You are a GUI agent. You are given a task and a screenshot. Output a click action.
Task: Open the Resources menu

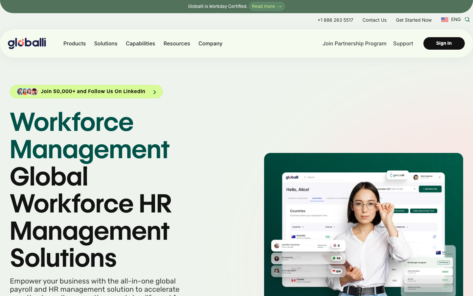[x=177, y=43]
